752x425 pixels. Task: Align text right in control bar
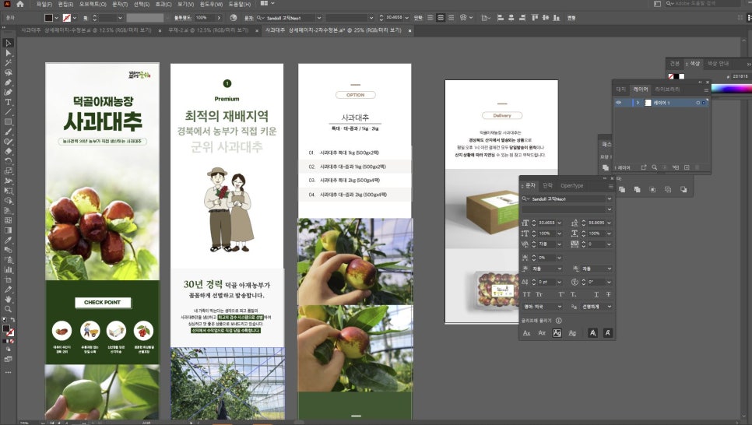point(451,18)
